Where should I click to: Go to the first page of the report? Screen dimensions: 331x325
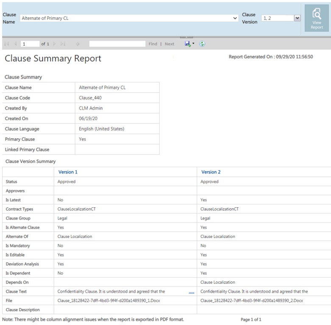click(6, 44)
